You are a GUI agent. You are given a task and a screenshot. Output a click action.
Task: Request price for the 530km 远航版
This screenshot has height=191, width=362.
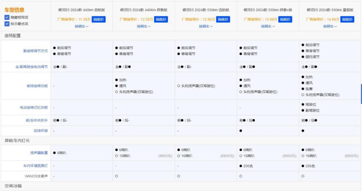[223, 19]
